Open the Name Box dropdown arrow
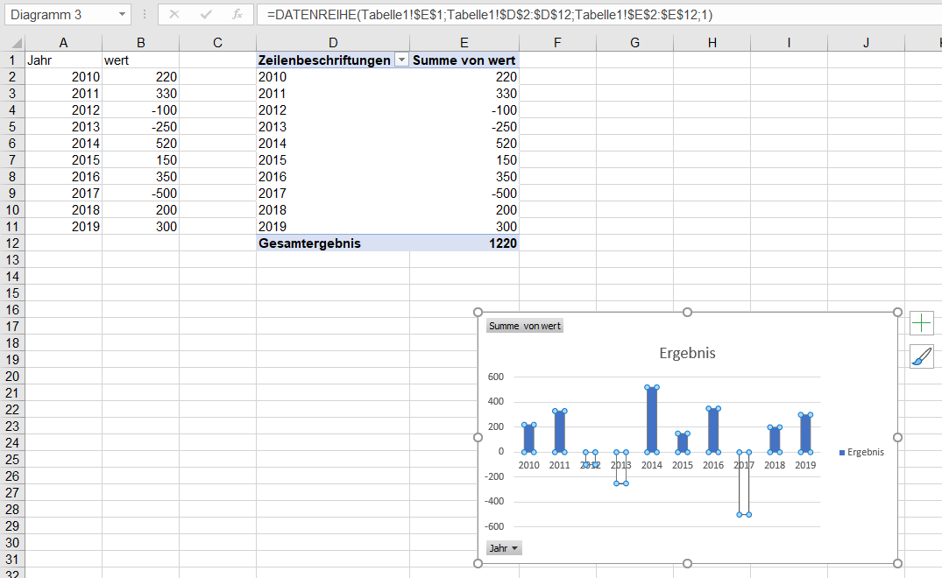This screenshot has height=578, width=942. 122,14
